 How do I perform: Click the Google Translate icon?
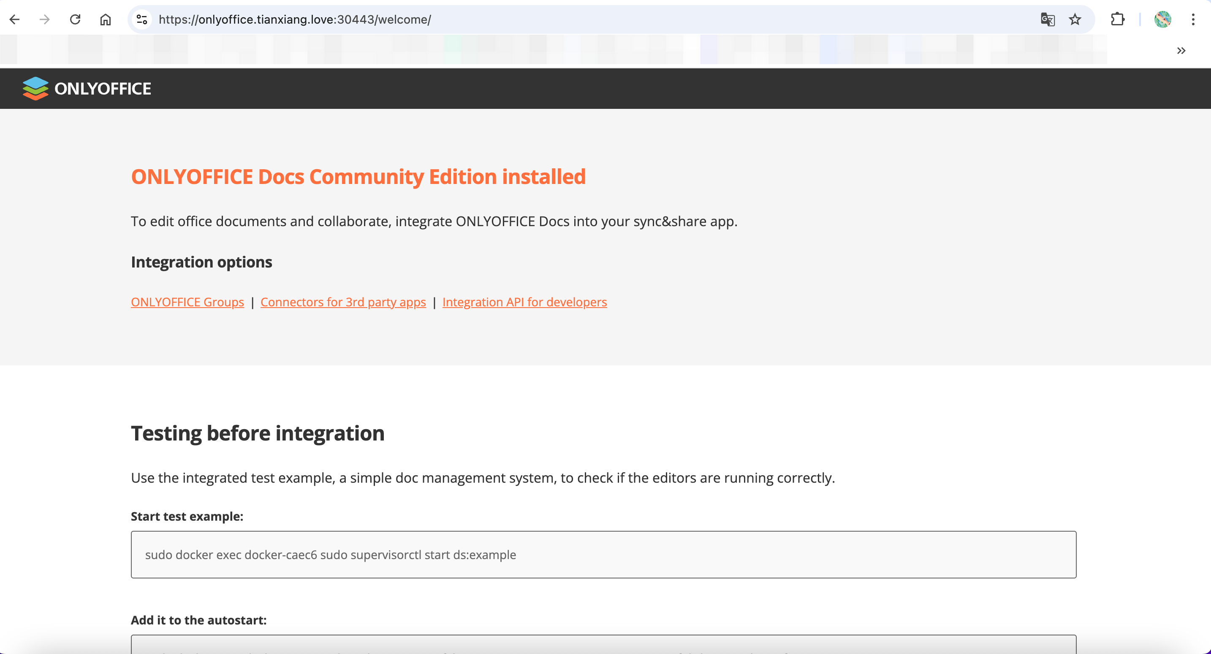(1048, 19)
